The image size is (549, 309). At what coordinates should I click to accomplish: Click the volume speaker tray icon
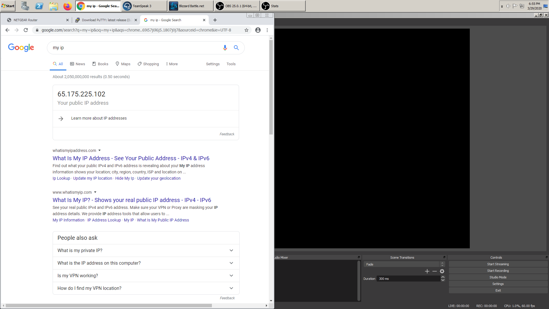click(x=508, y=6)
